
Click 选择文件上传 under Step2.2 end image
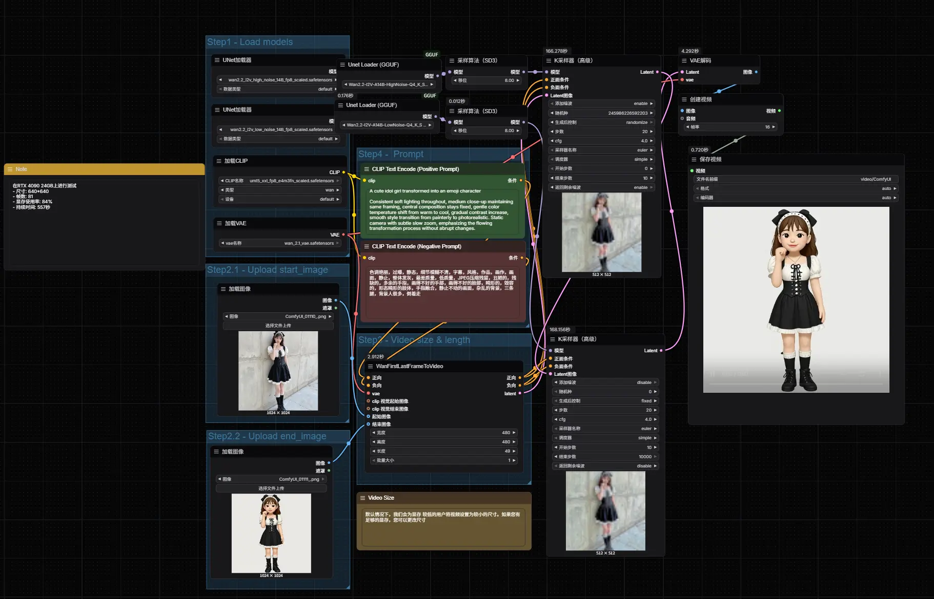pyautogui.click(x=271, y=488)
